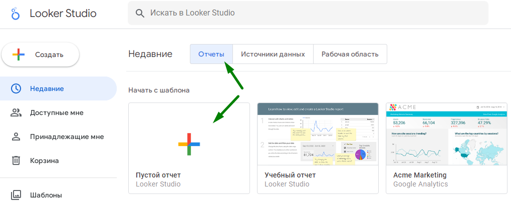Click the multicolored plus on Создать button

coord(19,54)
